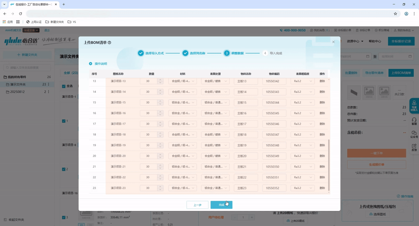Edit the 物料名称 field containing 主板19
This screenshot has width=419, height=226.
[x=246, y=145]
